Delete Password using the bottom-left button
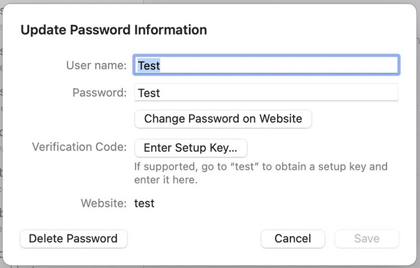Screen dimensions: 420x268 73,239
